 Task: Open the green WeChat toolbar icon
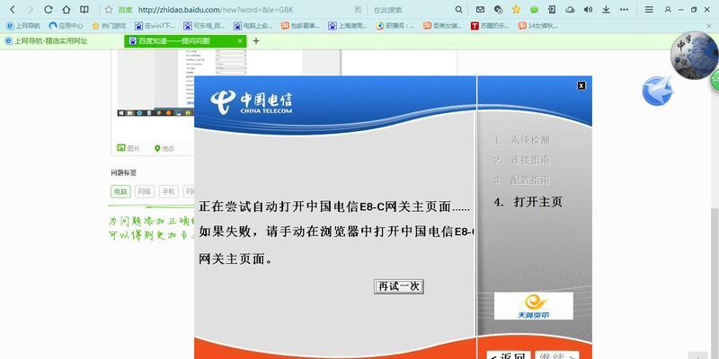534,10
